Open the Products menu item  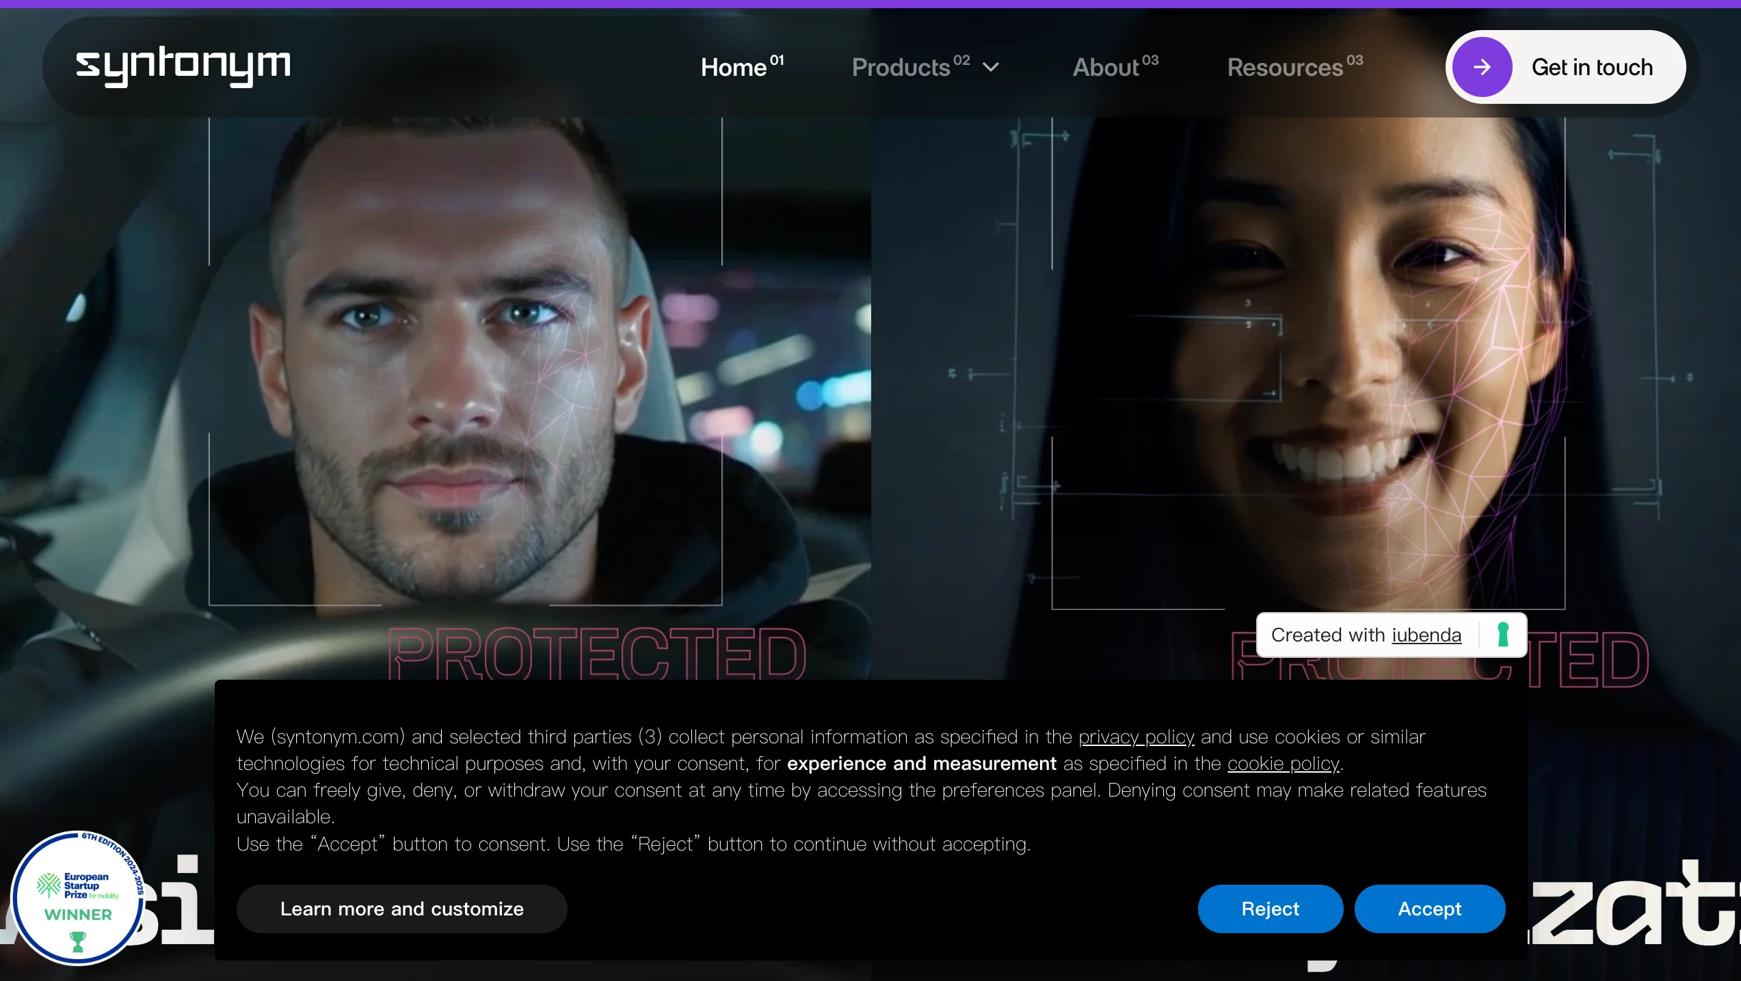tap(901, 68)
